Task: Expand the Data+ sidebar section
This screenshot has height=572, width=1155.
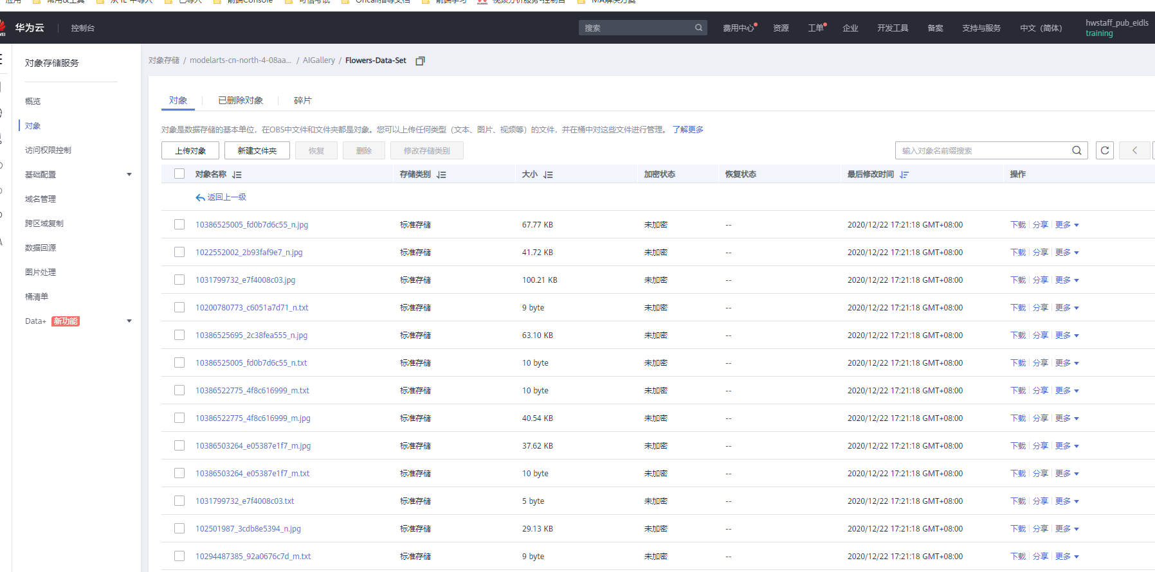Action: (129, 321)
